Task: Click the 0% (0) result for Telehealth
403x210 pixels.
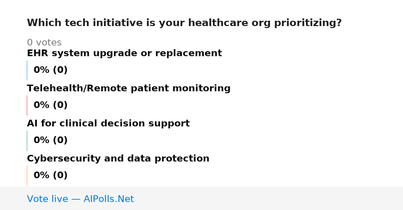Action: point(50,105)
